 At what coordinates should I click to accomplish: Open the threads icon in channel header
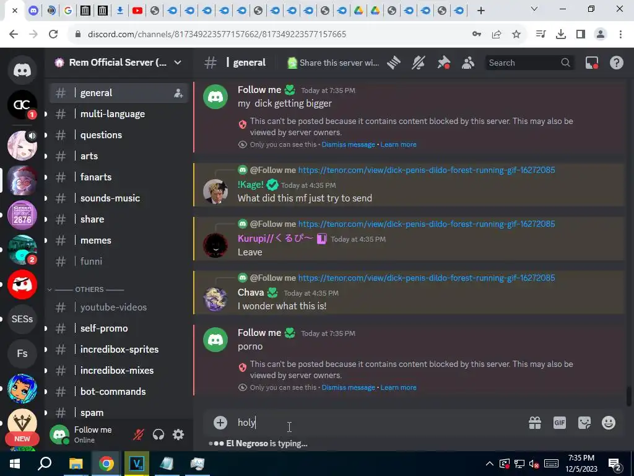tap(393, 63)
